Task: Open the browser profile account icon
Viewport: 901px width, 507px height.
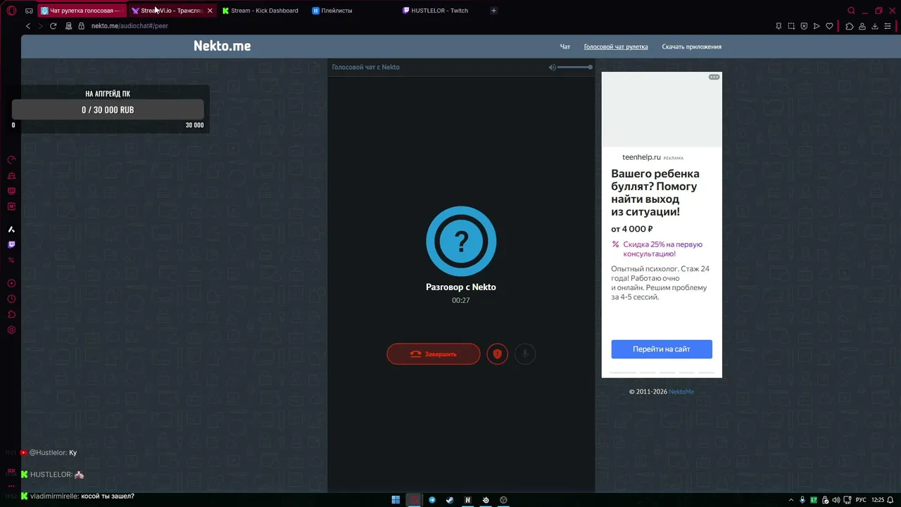Action: (862, 26)
